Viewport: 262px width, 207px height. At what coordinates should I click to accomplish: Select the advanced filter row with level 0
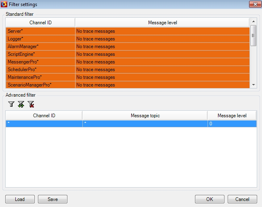tap(131, 124)
